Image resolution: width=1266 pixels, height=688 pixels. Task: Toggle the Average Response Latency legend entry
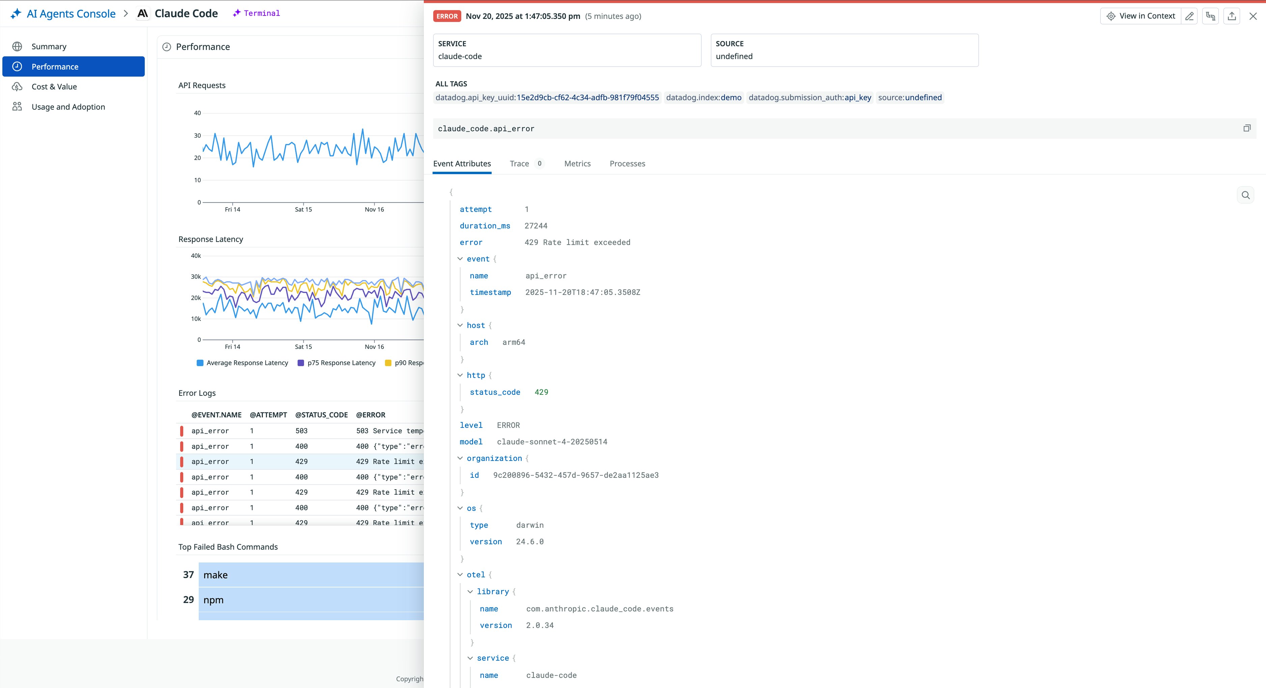coord(243,363)
